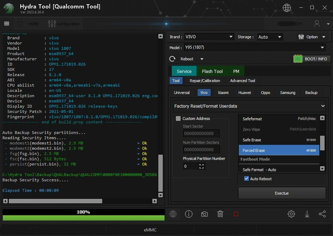Enable the Custom Address checkbox
Viewport: 333px width, 236px height.
pyautogui.click(x=178, y=118)
